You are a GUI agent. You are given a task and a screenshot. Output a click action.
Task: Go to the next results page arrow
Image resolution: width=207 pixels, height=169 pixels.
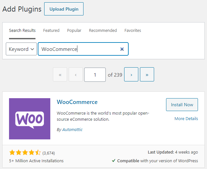(131, 74)
